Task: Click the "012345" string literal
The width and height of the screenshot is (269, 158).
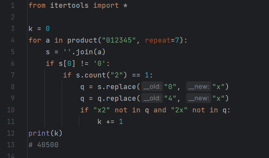Action: tap(119, 40)
